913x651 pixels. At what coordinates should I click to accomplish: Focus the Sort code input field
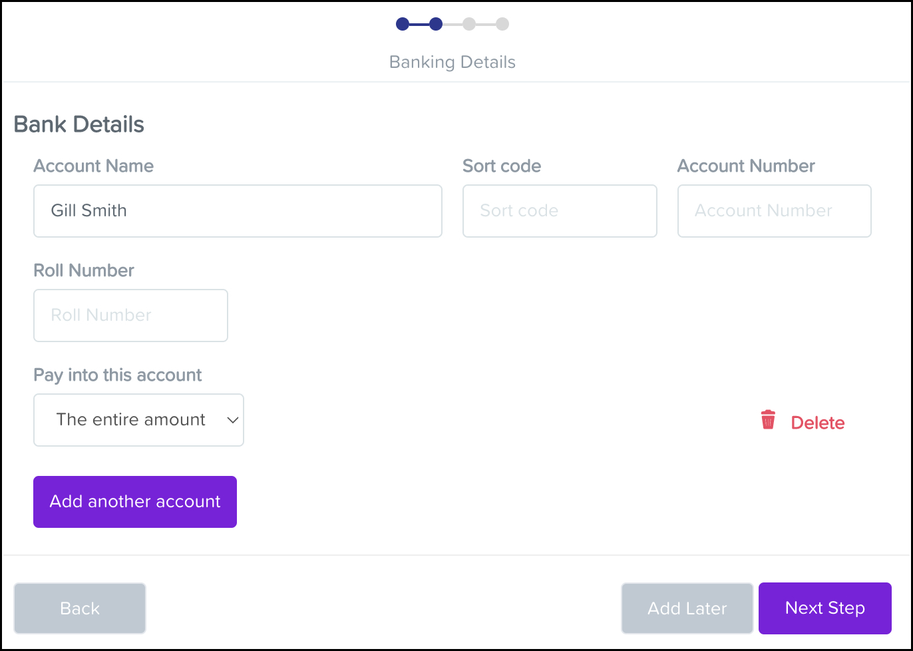[x=560, y=211]
